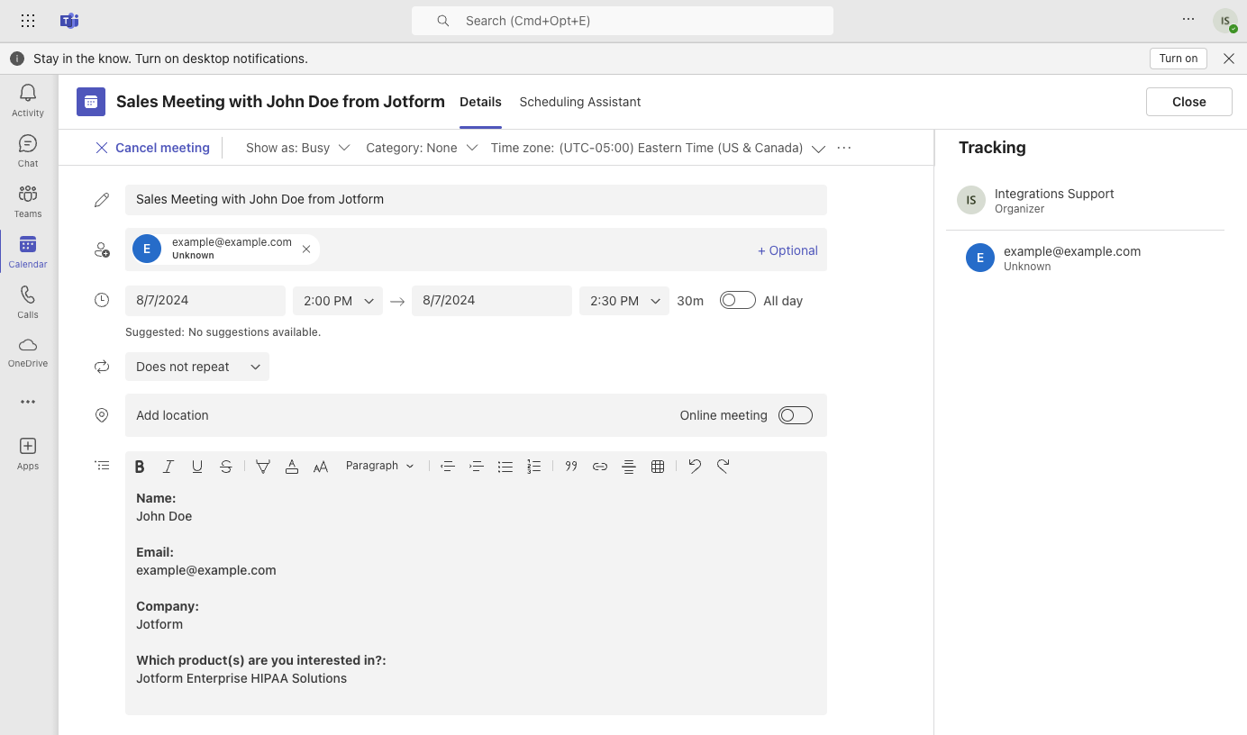Open Chat in the sidebar
The width and height of the screenshot is (1247, 735).
point(28,150)
